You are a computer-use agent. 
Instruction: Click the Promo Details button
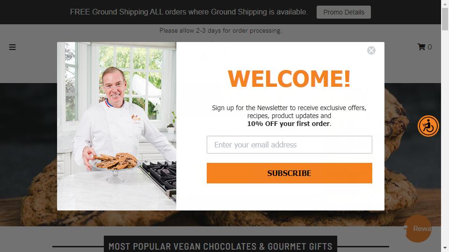(344, 12)
